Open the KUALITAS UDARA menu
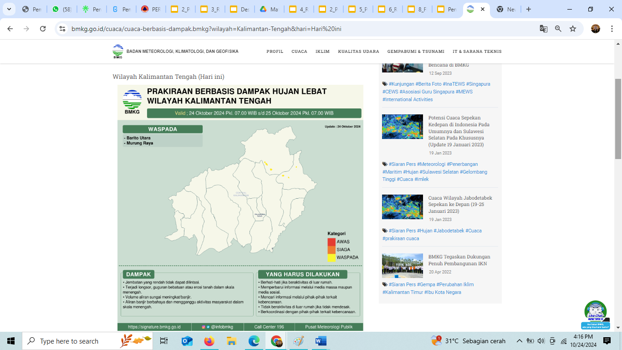The image size is (622, 350). 359,51
